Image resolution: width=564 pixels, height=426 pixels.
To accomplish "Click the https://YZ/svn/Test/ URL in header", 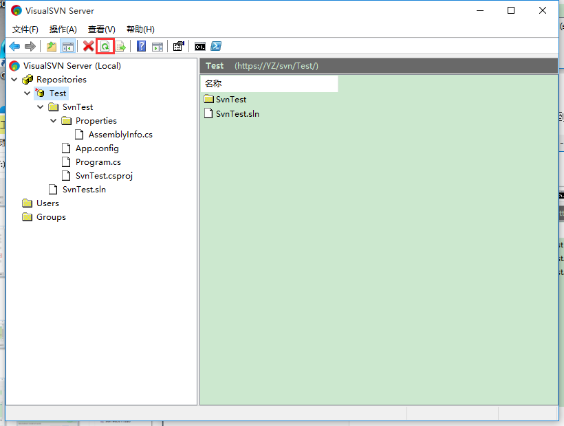I will tap(276, 66).
